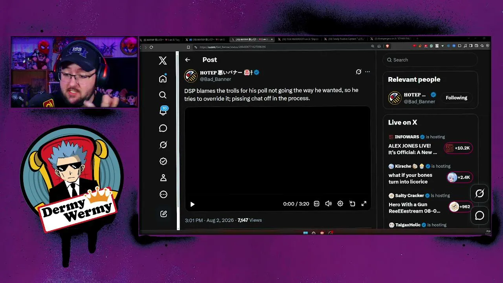
Task: Compose a new post with feather icon
Action: [x=163, y=214]
